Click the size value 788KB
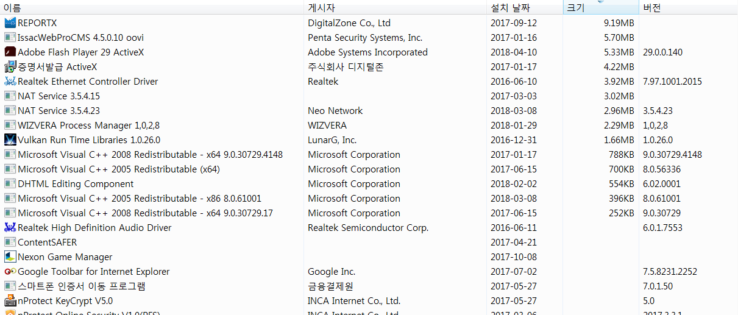This screenshot has height=315, width=738. (x=621, y=155)
